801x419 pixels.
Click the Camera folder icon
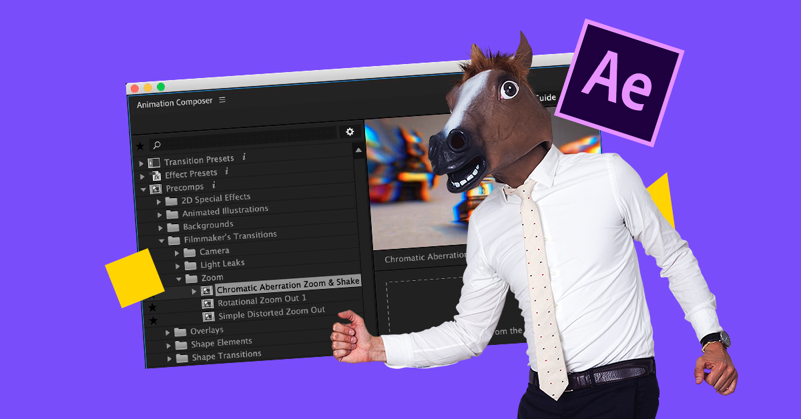pyautogui.click(x=190, y=253)
